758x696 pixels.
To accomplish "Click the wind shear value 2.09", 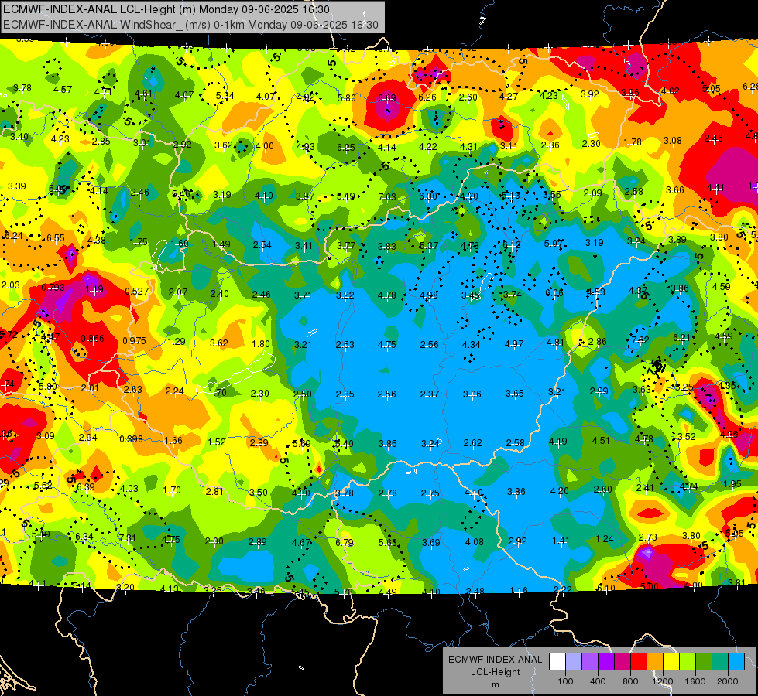I will point(592,193).
